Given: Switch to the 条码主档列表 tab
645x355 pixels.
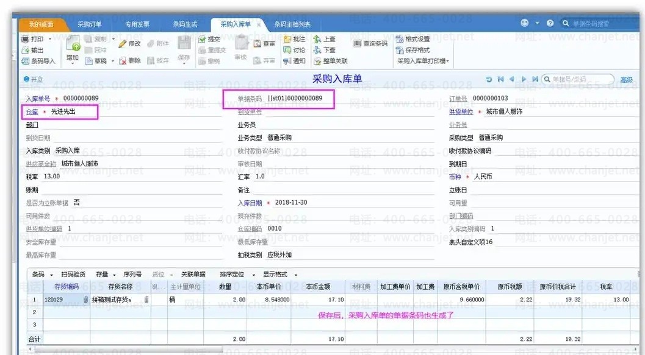Looking at the screenshot, I should pos(292,24).
